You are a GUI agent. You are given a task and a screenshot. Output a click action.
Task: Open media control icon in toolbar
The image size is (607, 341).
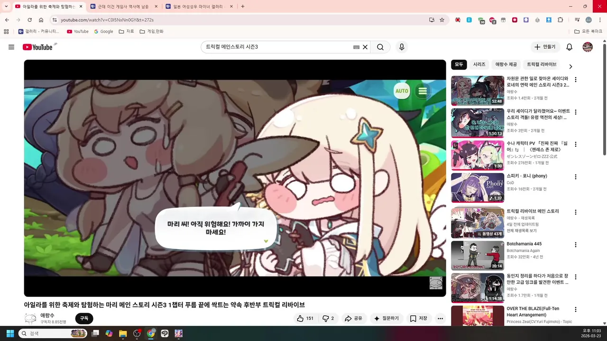click(x=577, y=20)
